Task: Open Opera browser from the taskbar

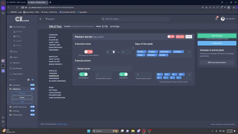Action: click(144, 131)
